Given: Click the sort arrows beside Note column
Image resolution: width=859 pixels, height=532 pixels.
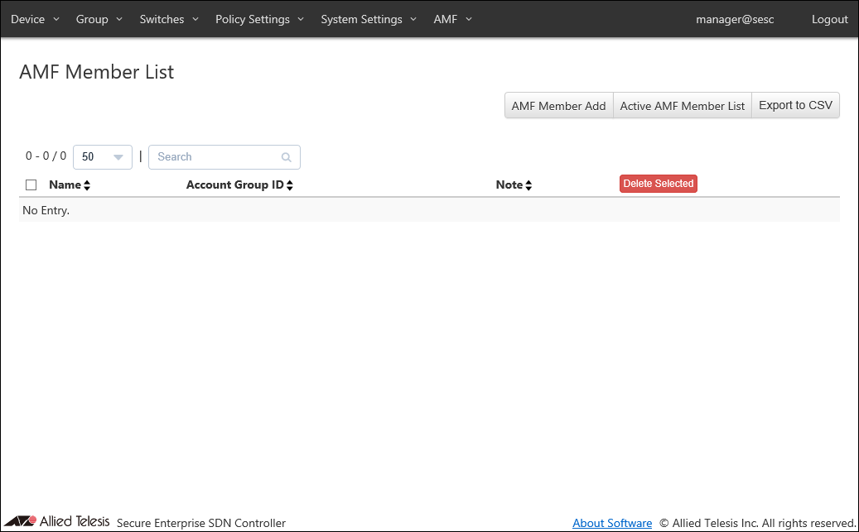Looking at the screenshot, I should (x=528, y=185).
